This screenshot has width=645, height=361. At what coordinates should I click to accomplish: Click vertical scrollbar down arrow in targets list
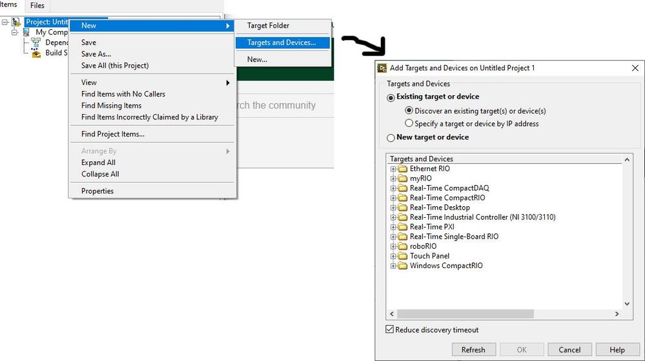(x=627, y=304)
